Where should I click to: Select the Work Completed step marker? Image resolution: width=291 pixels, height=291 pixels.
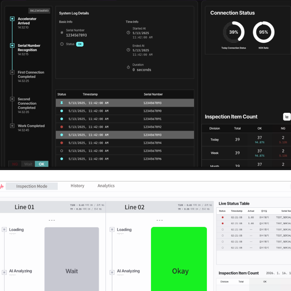click(13, 126)
